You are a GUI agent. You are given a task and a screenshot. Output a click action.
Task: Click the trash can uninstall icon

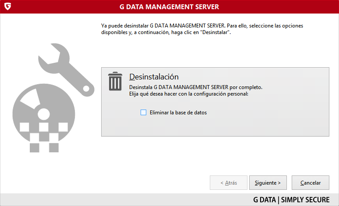(115, 81)
